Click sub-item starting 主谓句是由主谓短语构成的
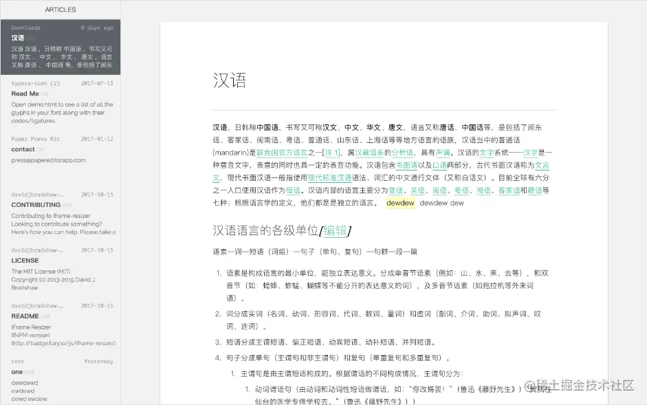Image resolution: width=647 pixels, height=405 pixels. click(352, 373)
